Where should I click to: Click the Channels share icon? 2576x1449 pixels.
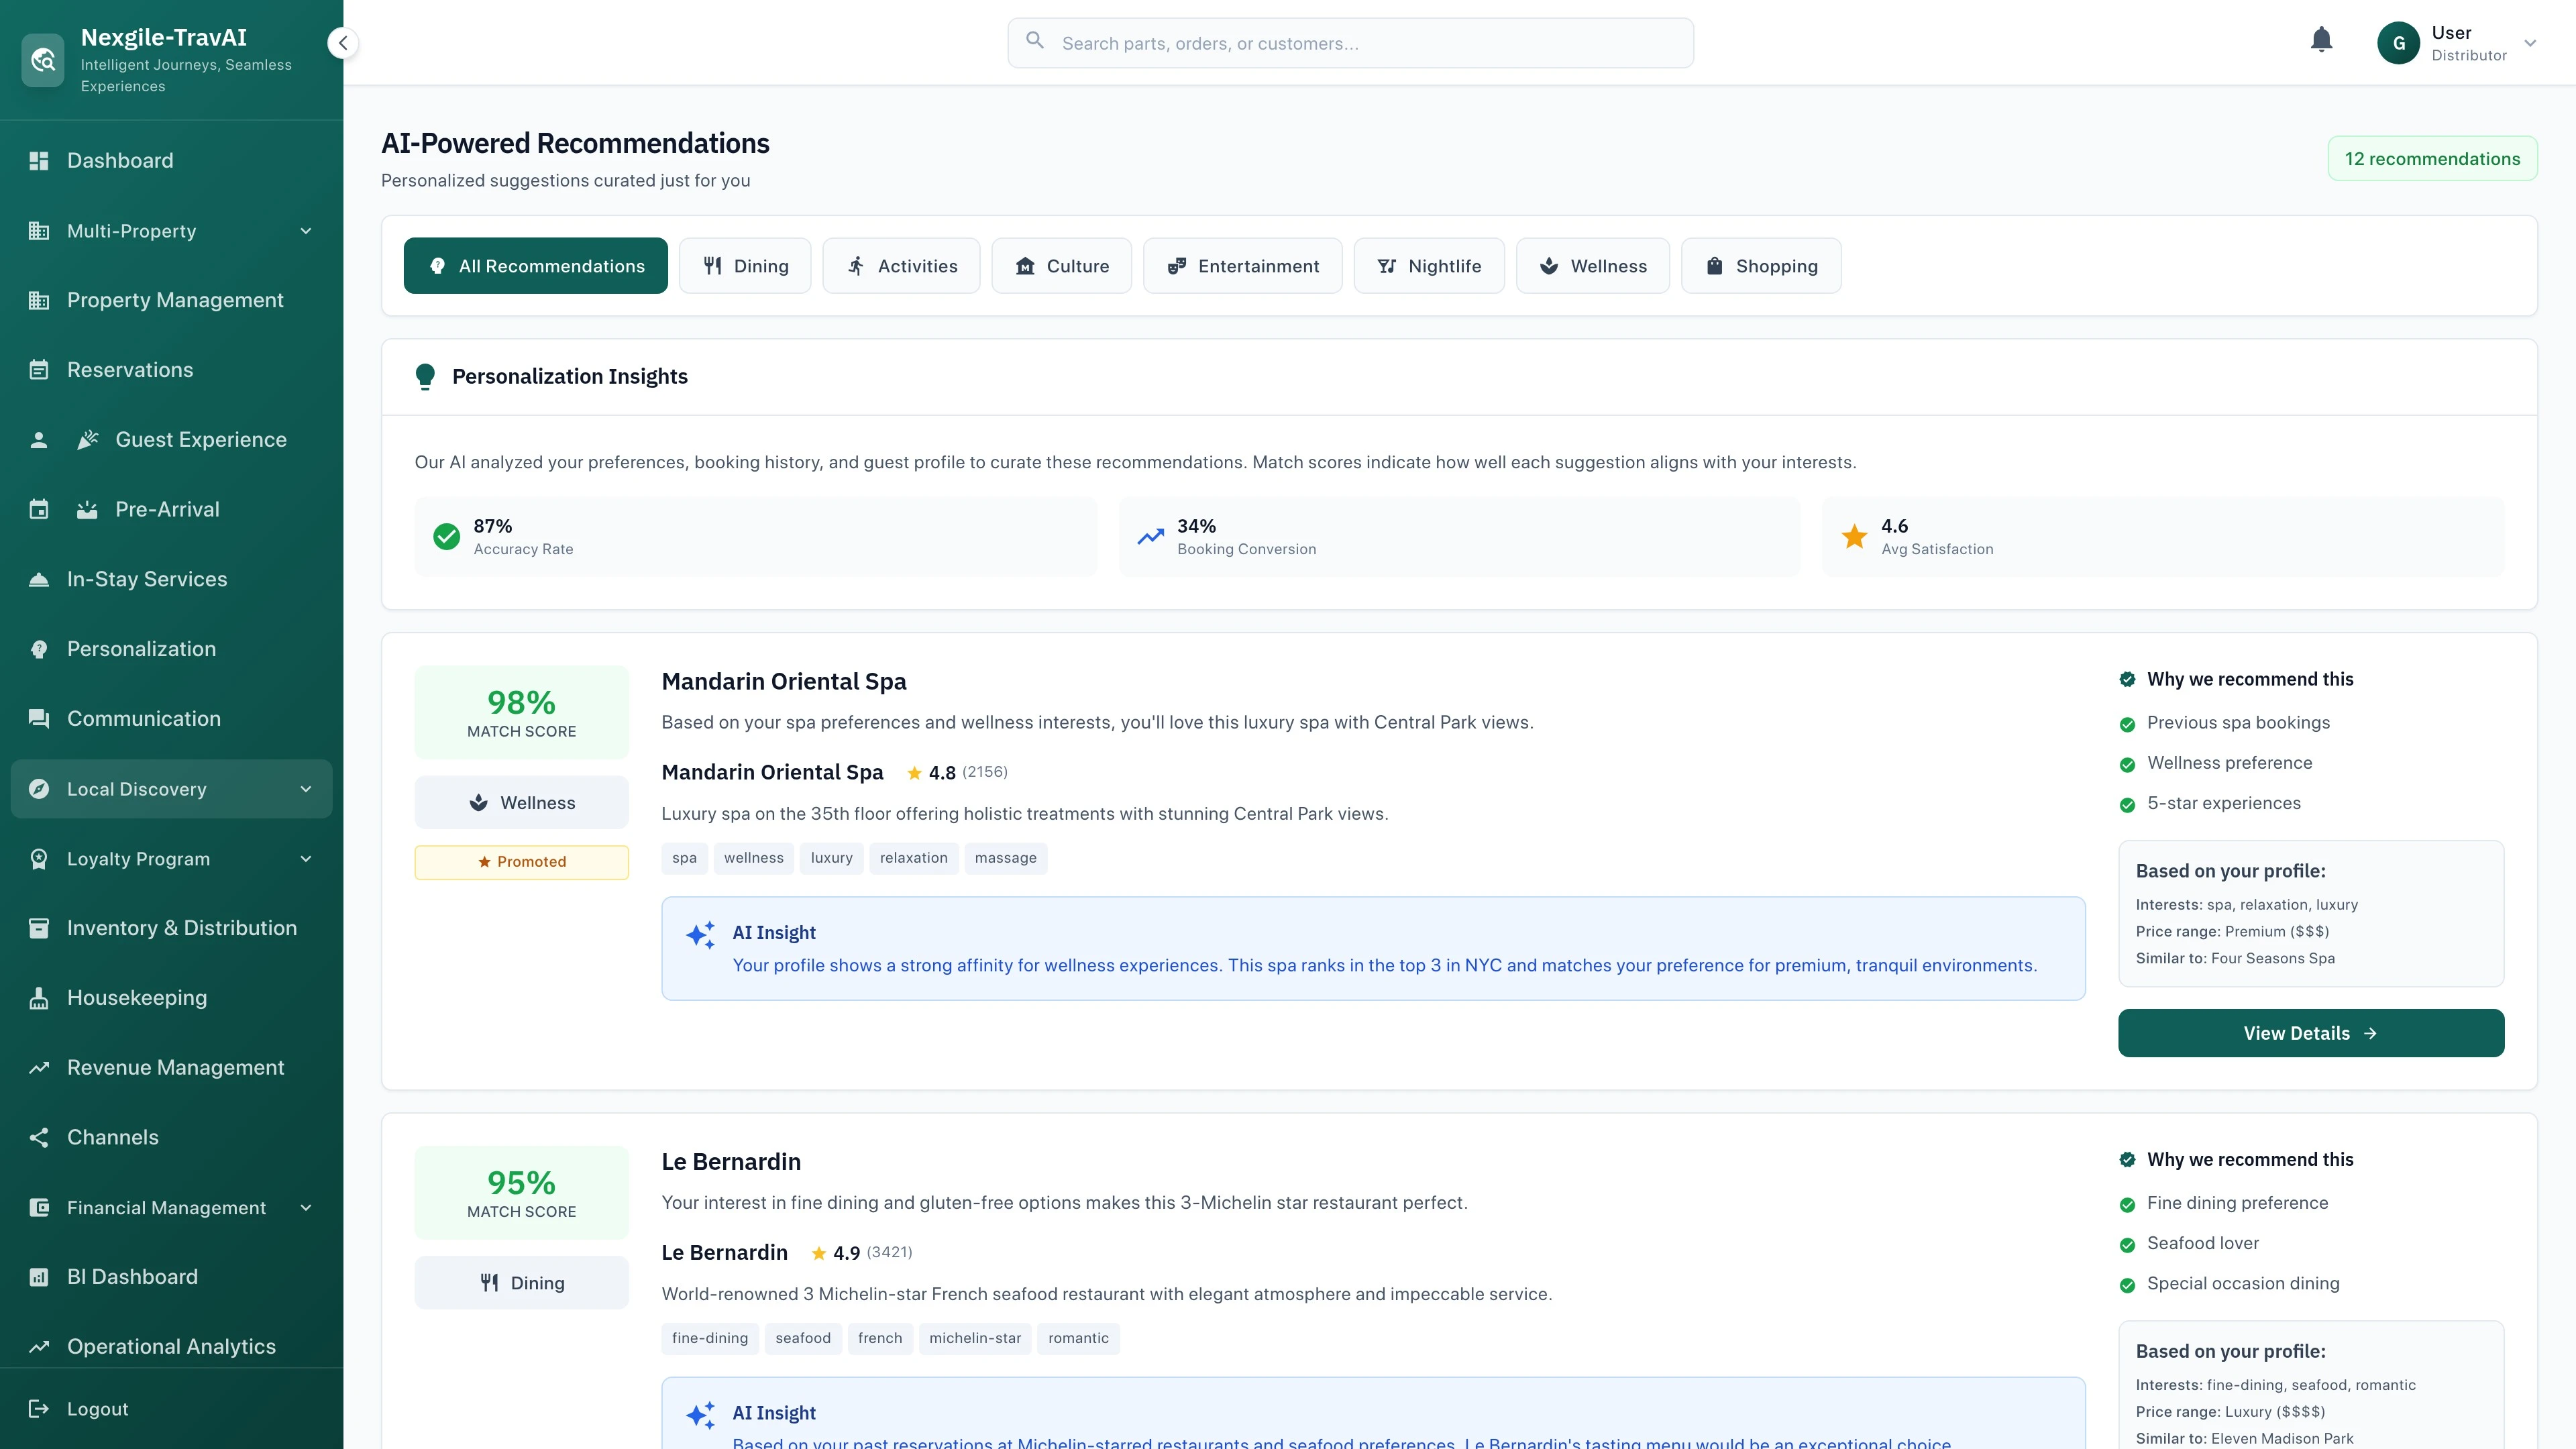[39, 1137]
